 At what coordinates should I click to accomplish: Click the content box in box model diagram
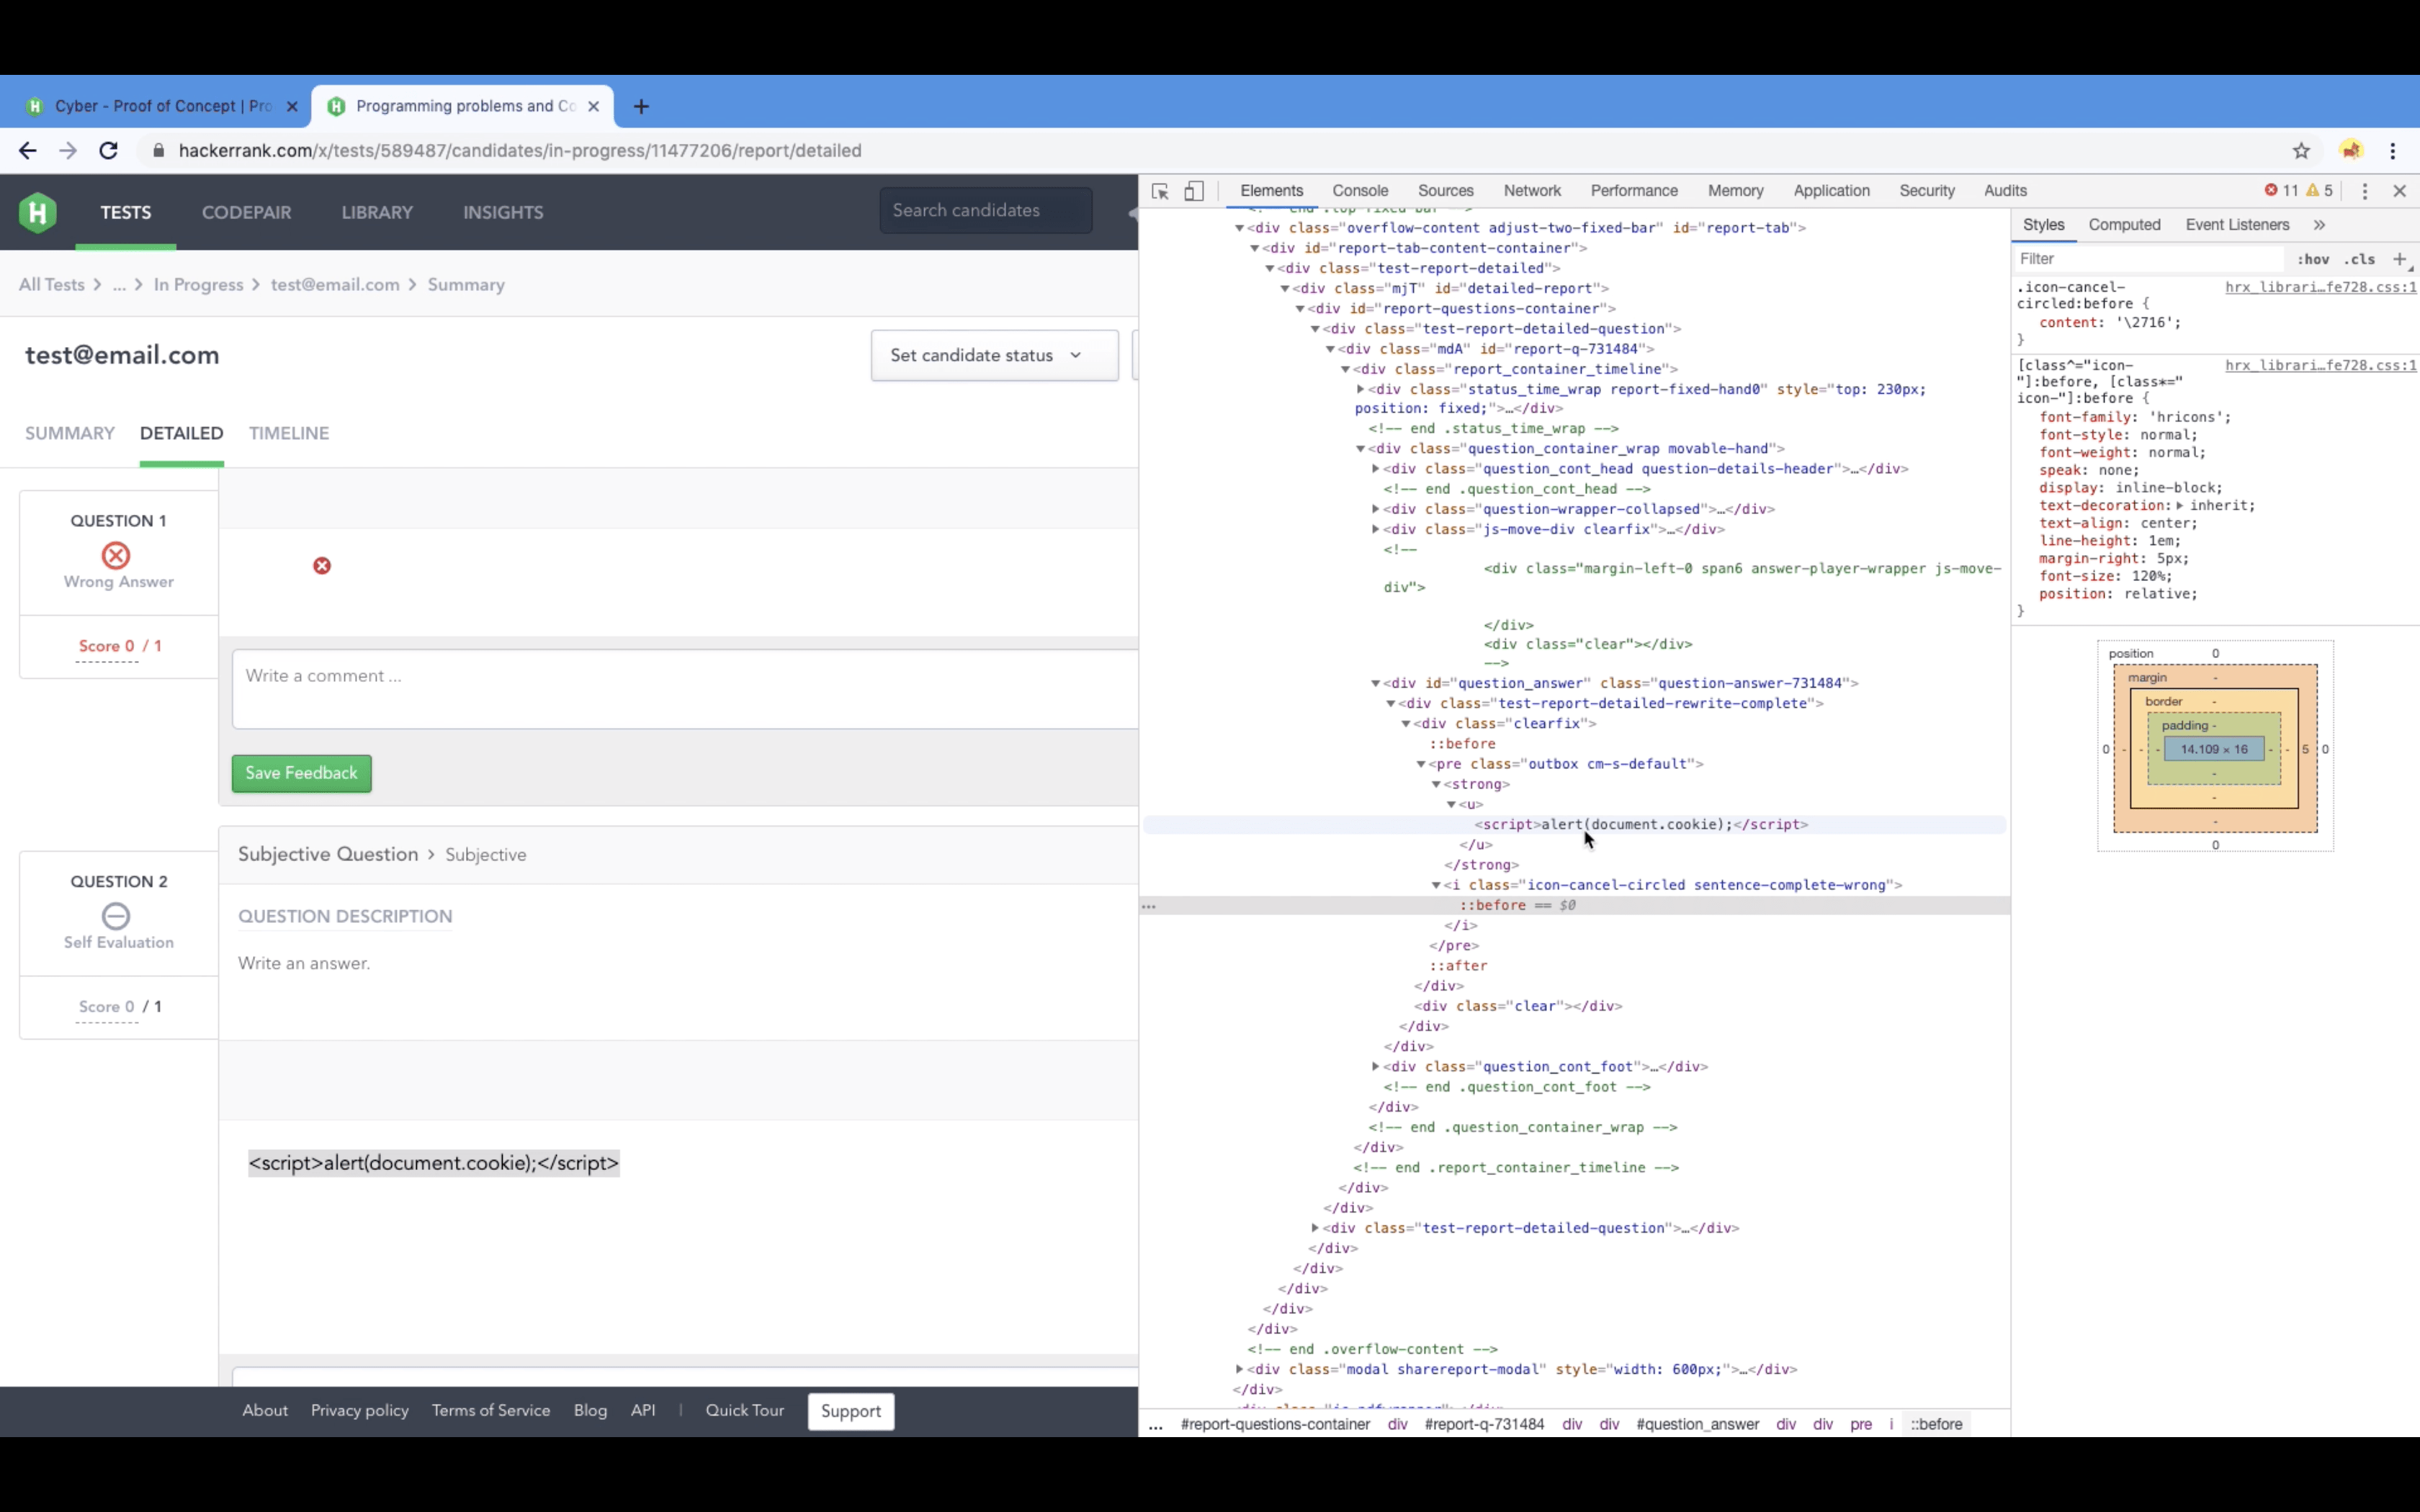coord(2214,749)
